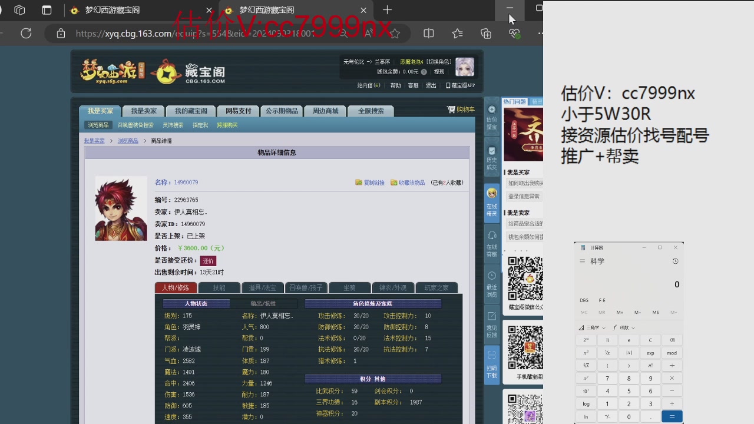Open the 网易支付 tab

[x=238, y=111]
